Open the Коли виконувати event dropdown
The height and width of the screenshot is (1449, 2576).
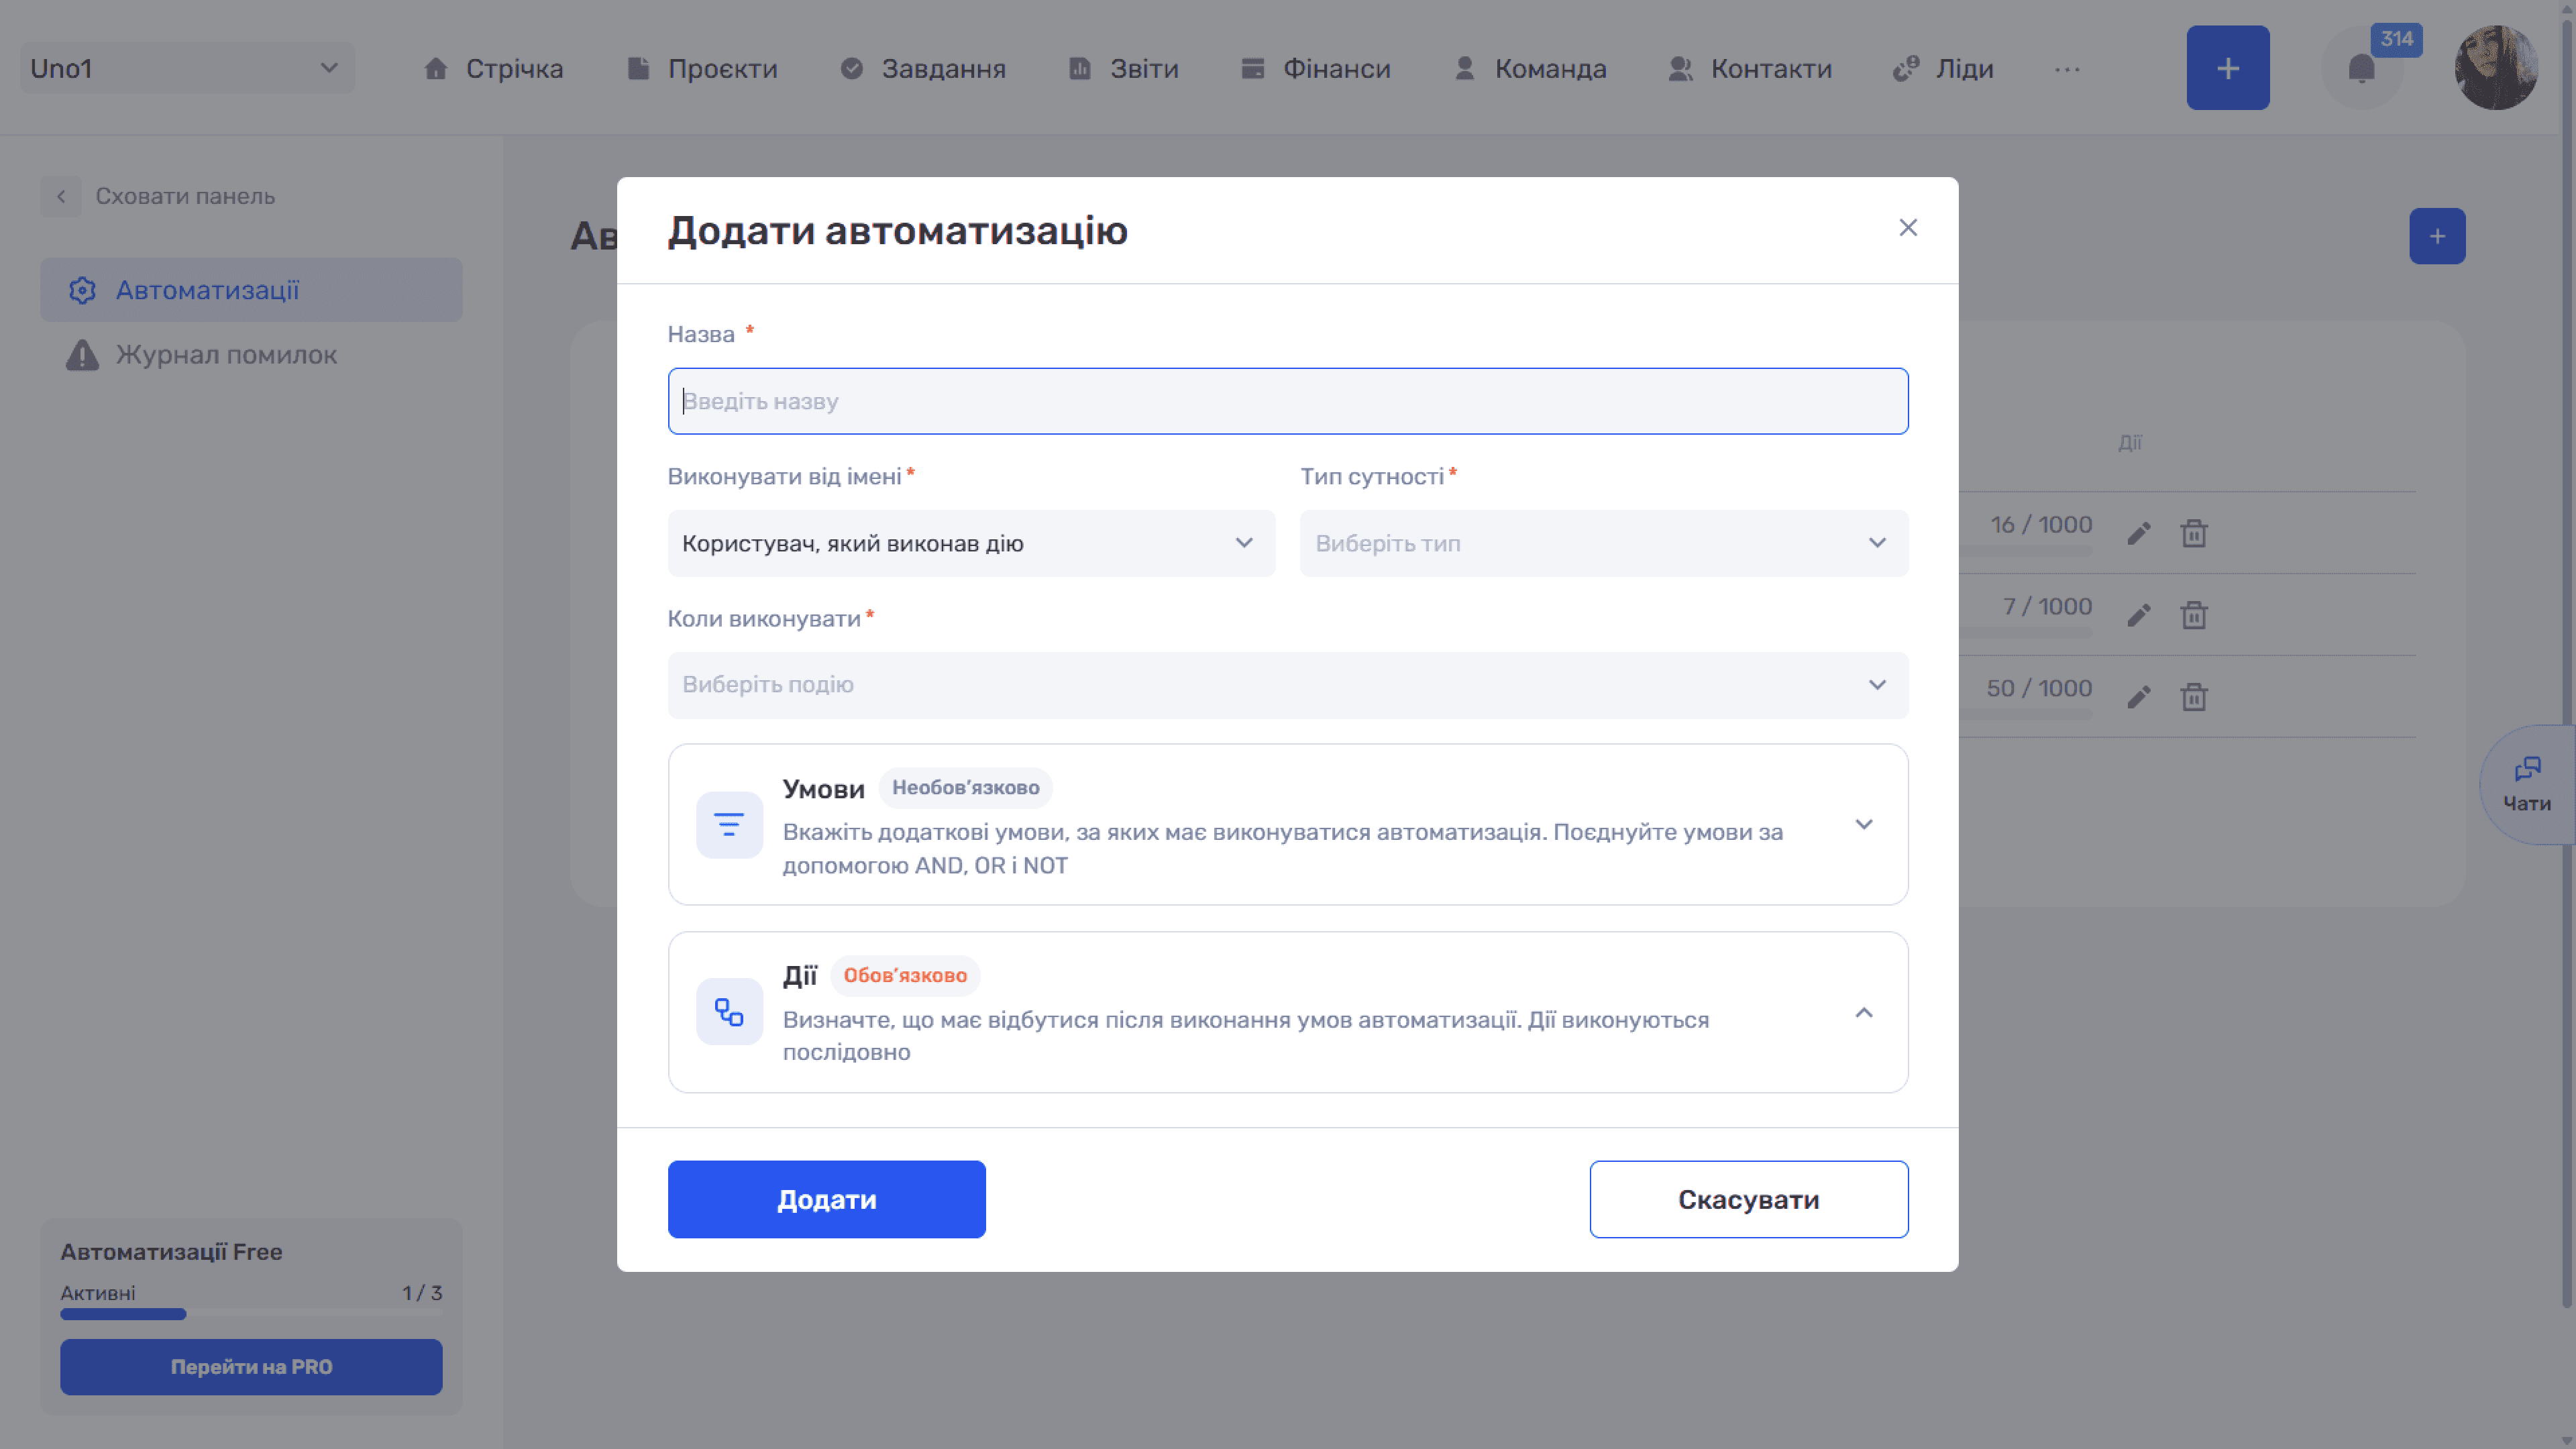[x=1288, y=685]
